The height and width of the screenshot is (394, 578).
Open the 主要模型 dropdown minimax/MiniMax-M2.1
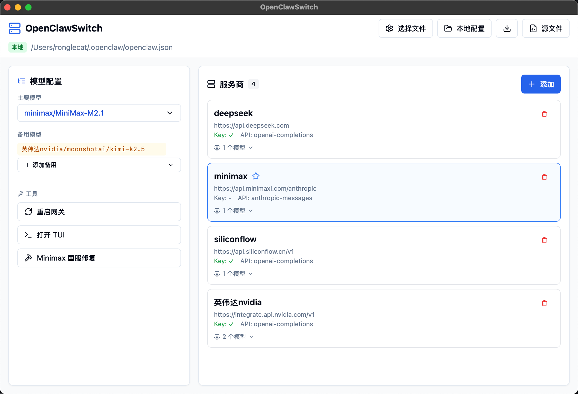[x=99, y=113]
